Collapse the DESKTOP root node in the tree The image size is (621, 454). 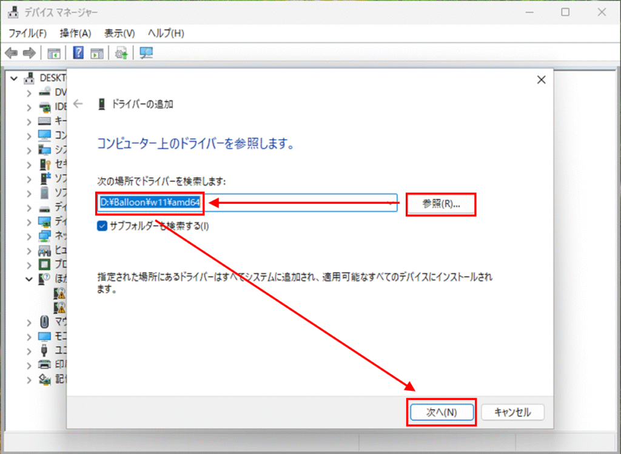point(15,78)
